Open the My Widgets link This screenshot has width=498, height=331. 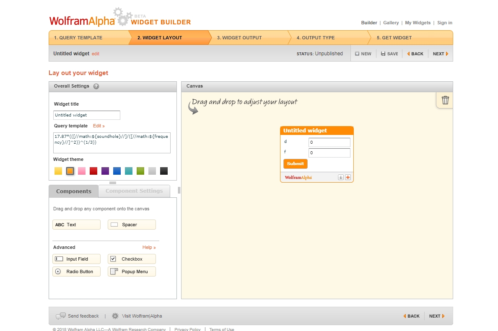tap(418, 23)
